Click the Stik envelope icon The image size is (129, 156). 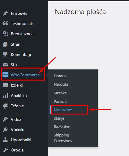(5, 65)
